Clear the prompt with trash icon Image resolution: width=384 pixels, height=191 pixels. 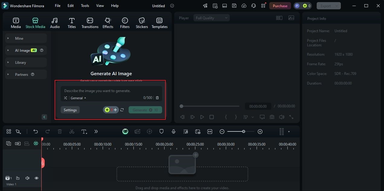click(157, 98)
